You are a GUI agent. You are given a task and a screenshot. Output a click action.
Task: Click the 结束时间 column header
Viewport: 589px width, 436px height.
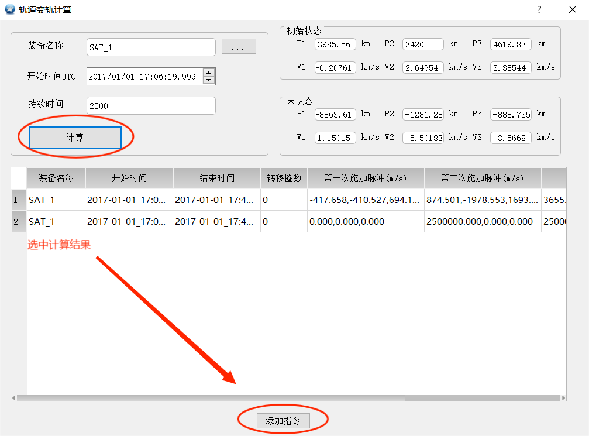(x=217, y=178)
